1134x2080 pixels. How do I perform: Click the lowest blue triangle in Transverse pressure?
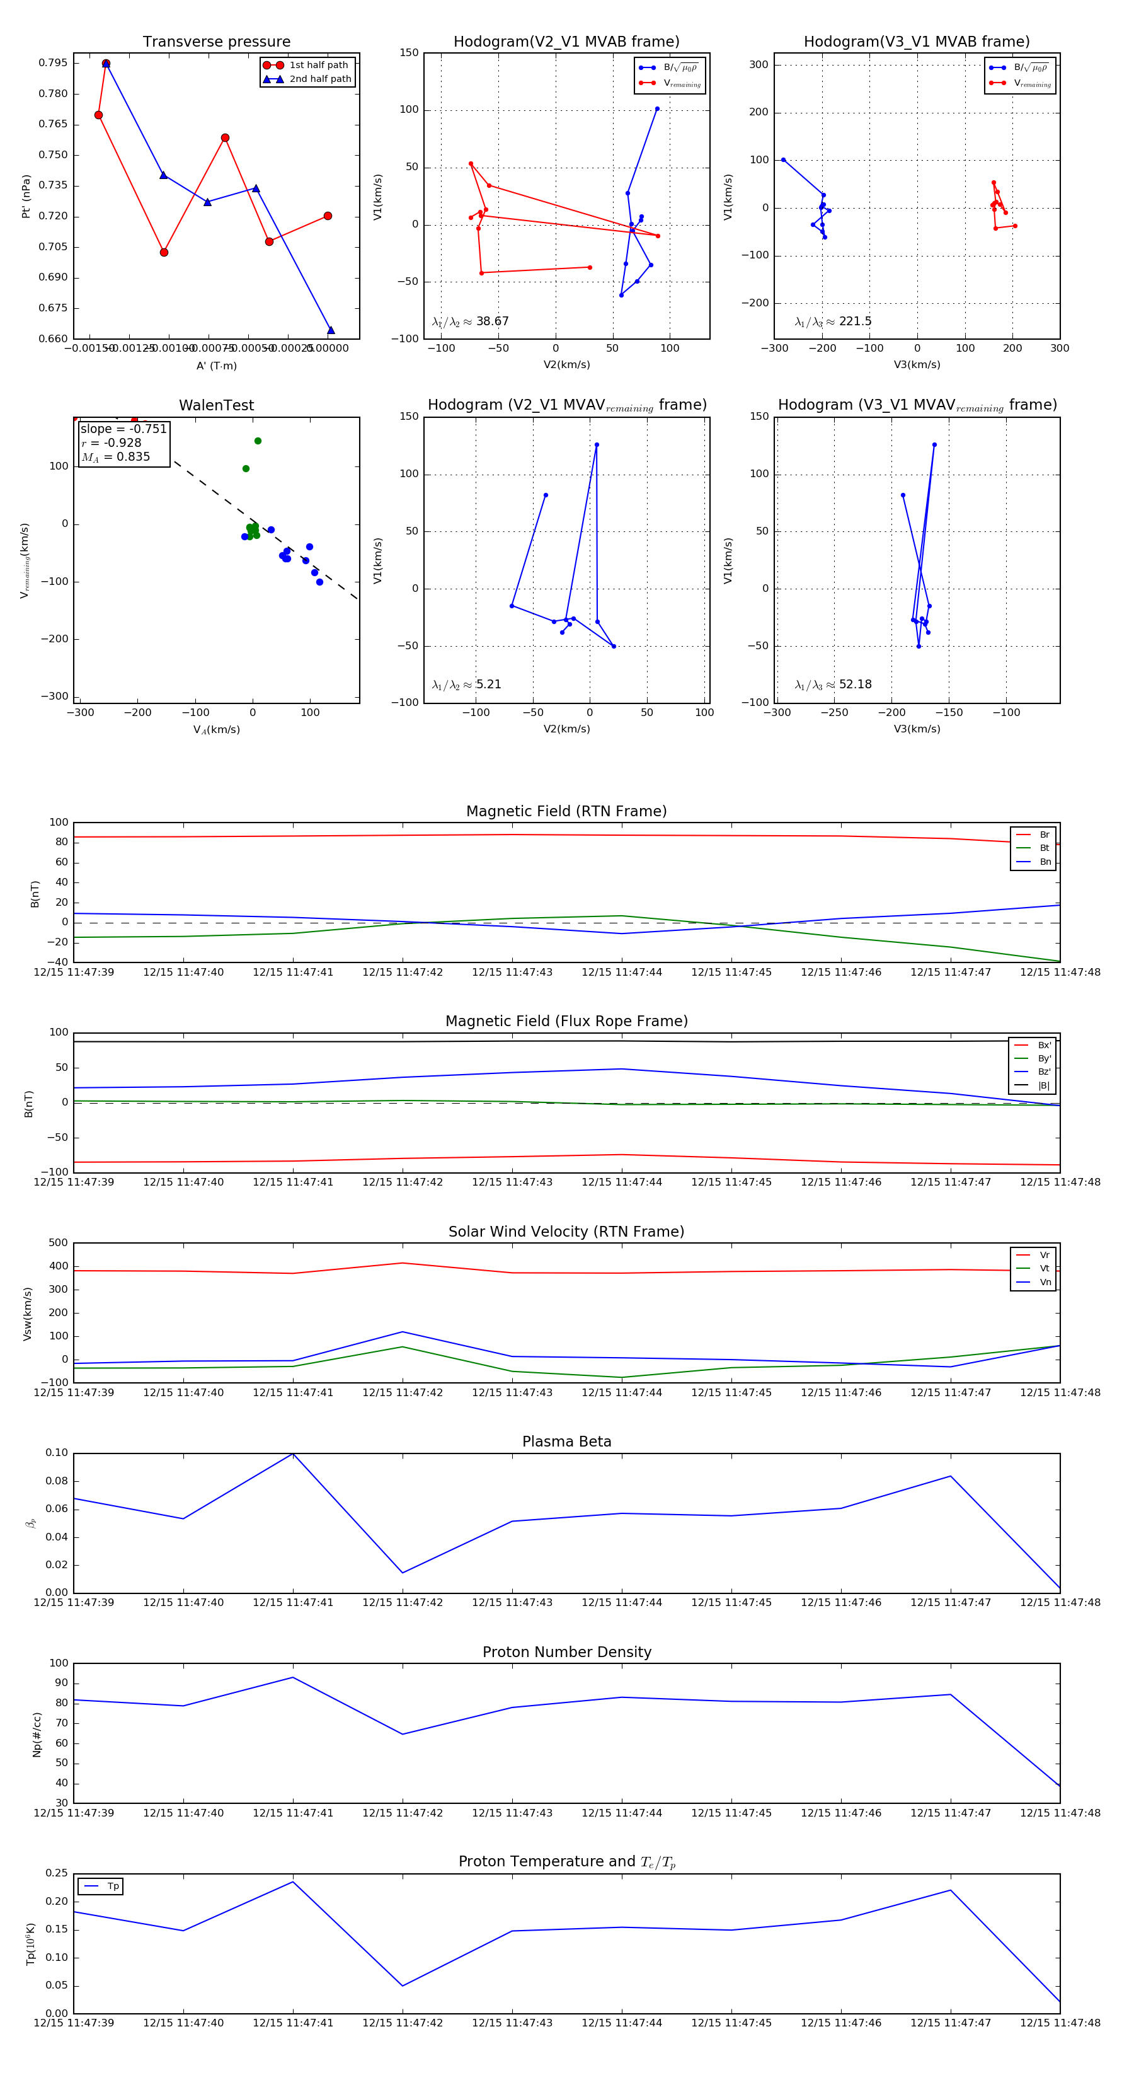330,330
